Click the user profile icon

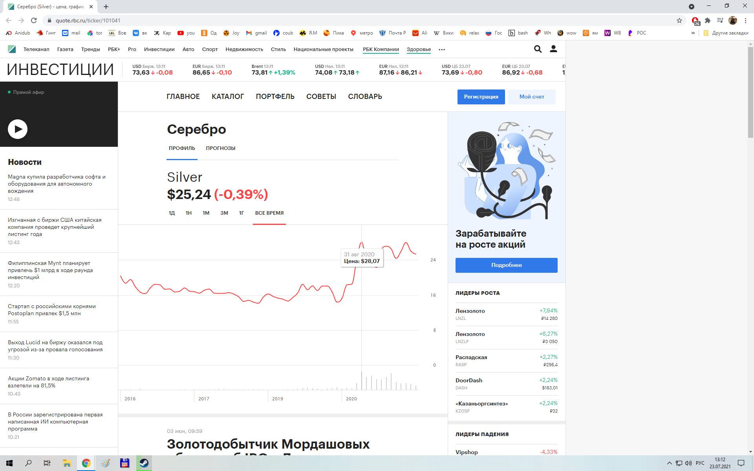point(553,49)
